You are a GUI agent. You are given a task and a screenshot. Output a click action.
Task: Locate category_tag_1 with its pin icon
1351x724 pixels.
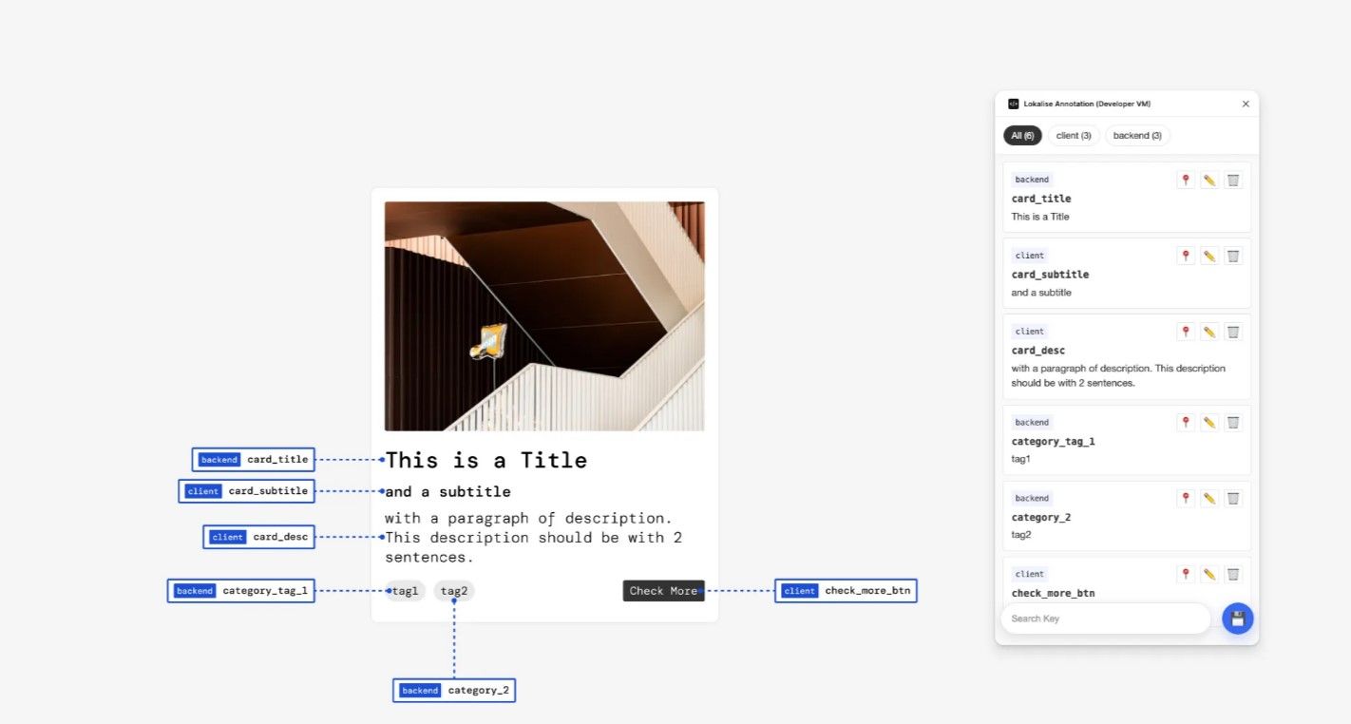tap(1186, 422)
